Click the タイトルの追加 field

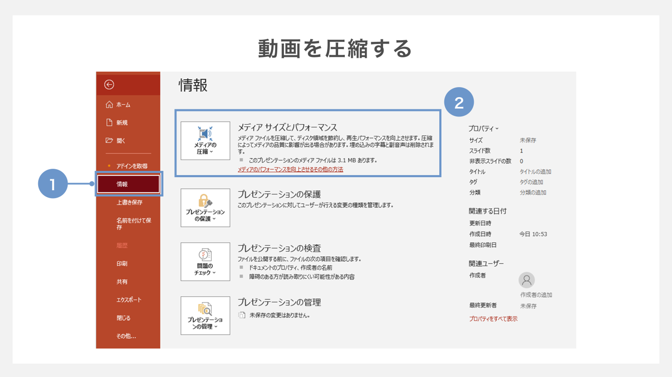tap(535, 172)
